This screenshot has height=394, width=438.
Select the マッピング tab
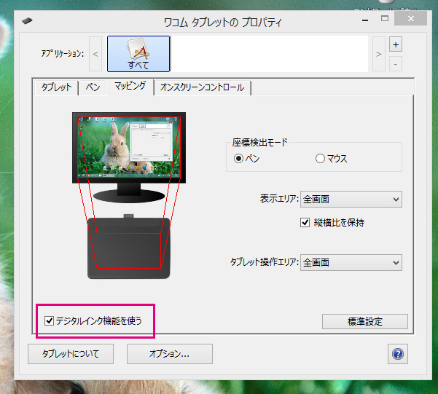(x=130, y=86)
